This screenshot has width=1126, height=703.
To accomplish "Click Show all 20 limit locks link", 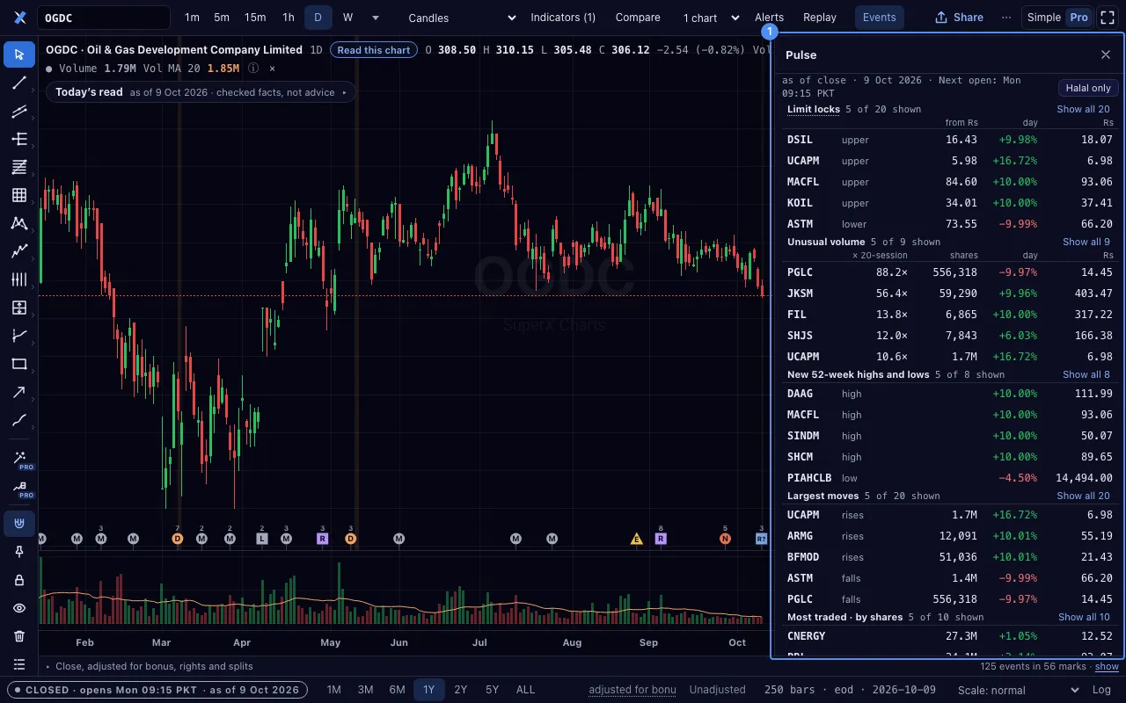I will pos(1083,110).
